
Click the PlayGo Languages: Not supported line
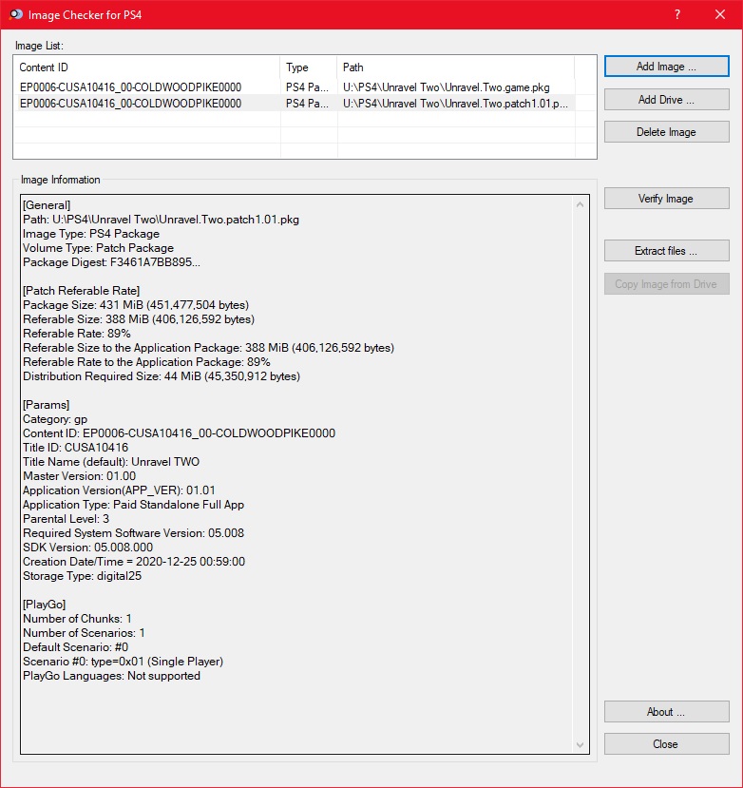click(111, 676)
